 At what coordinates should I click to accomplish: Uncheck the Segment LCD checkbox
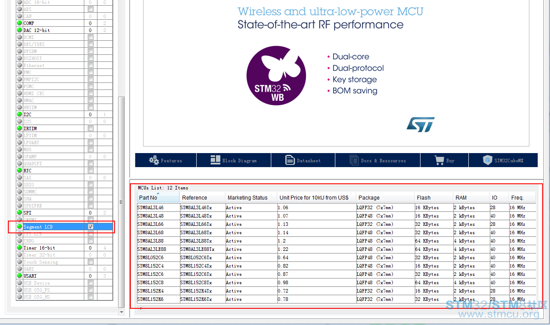click(90, 227)
